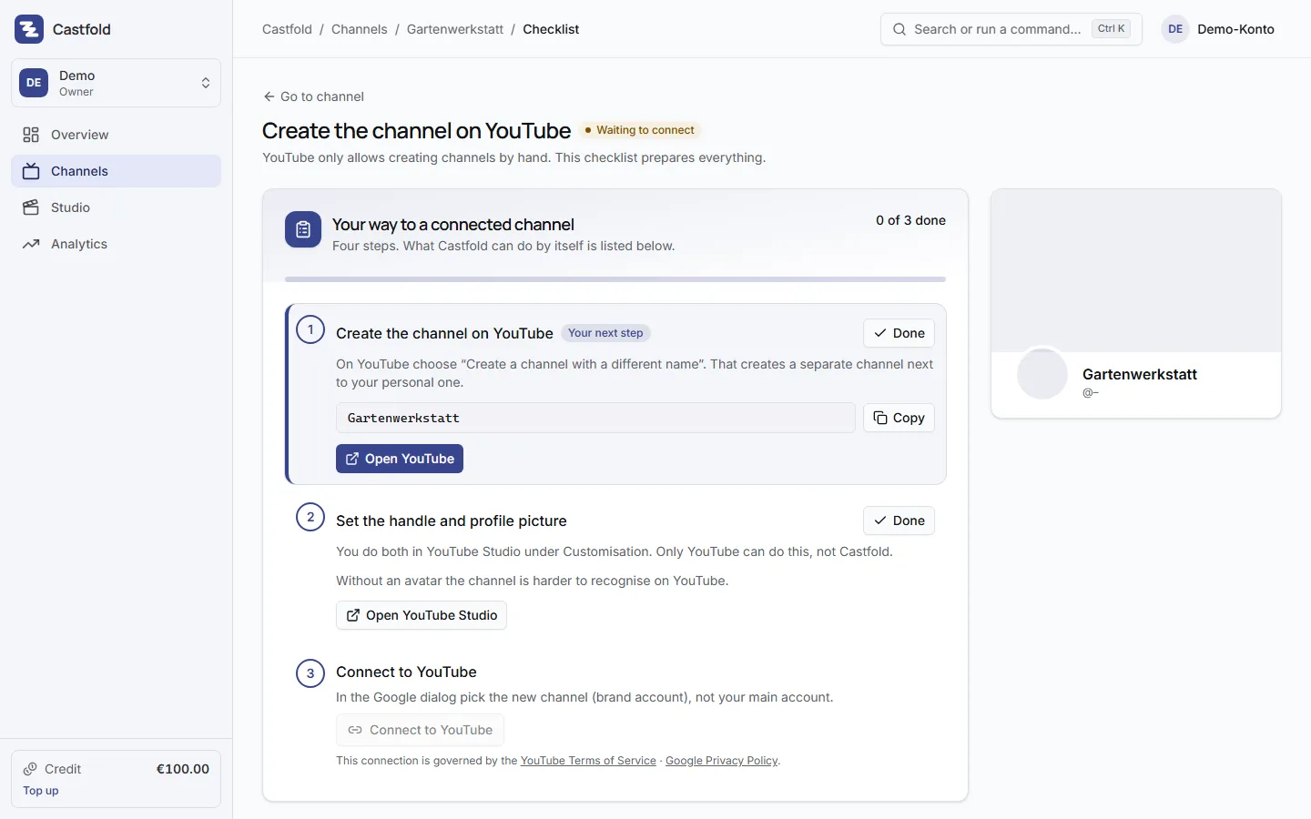Click Open YouTube Studio button
Image resolution: width=1311 pixels, height=819 pixels.
(422, 615)
